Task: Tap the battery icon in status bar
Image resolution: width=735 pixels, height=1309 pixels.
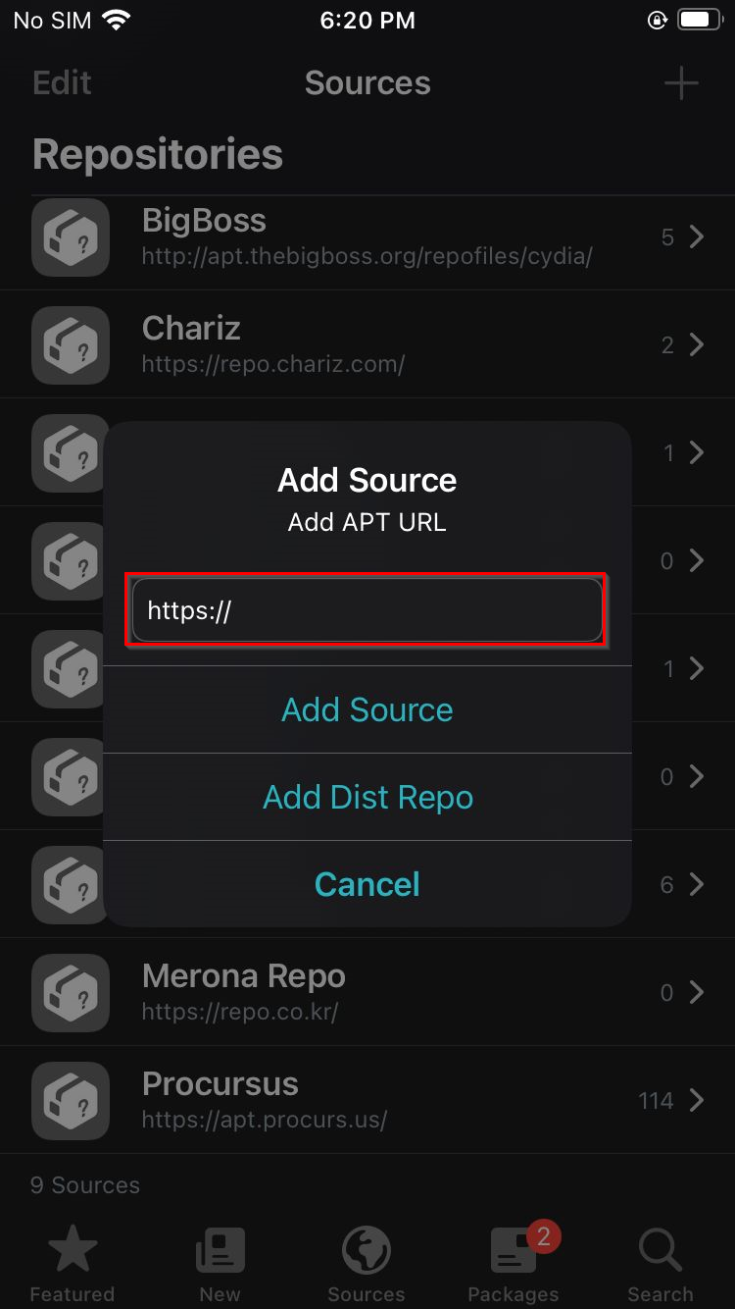Action: point(699,21)
